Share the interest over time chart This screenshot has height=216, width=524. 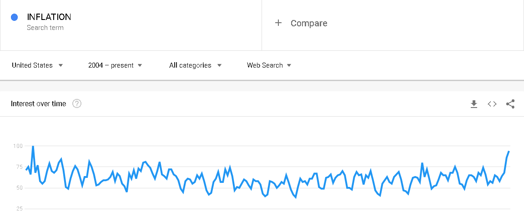click(x=510, y=104)
